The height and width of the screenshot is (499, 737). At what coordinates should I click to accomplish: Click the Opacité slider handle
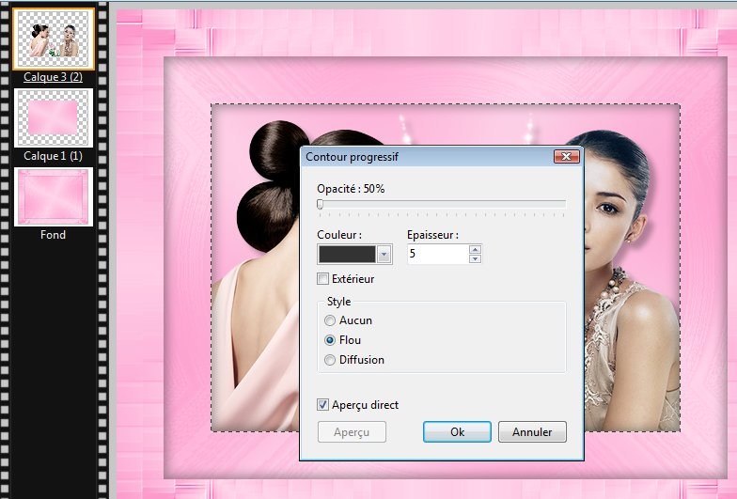tap(321, 204)
